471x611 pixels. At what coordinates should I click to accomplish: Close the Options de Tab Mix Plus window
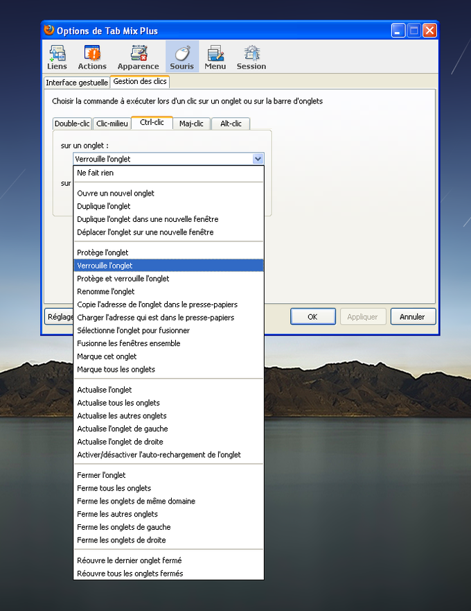pyautogui.click(x=429, y=31)
